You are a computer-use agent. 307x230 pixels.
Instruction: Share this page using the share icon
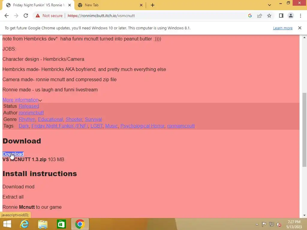click(x=260, y=16)
